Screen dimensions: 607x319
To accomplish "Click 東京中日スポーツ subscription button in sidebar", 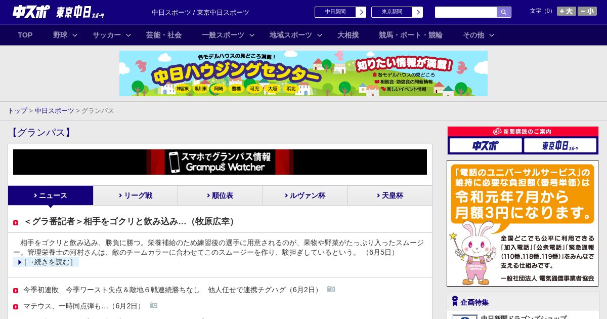I will coord(560,145).
